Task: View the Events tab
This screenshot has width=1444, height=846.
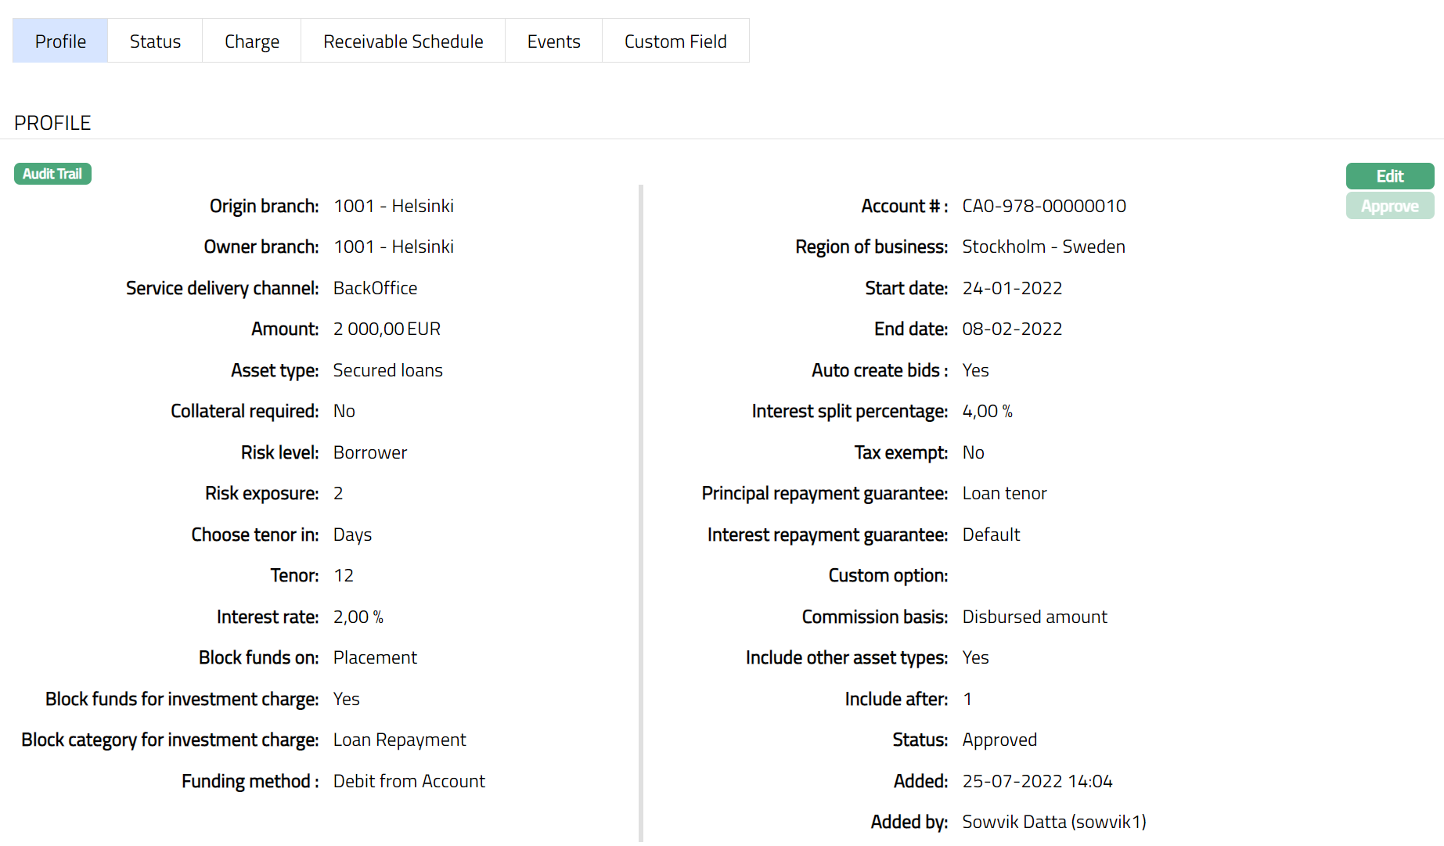Action: tap(553, 41)
